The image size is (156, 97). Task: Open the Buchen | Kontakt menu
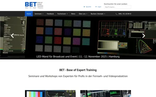click(x=97, y=14)
